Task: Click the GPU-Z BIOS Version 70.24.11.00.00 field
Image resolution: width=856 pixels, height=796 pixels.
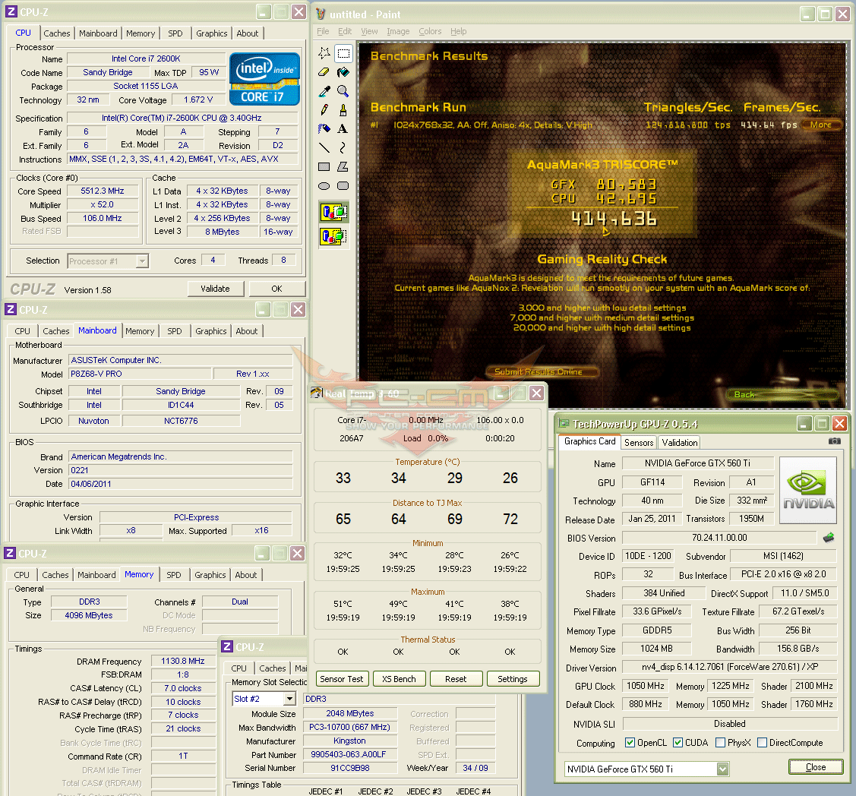Action: pos(719,538)
